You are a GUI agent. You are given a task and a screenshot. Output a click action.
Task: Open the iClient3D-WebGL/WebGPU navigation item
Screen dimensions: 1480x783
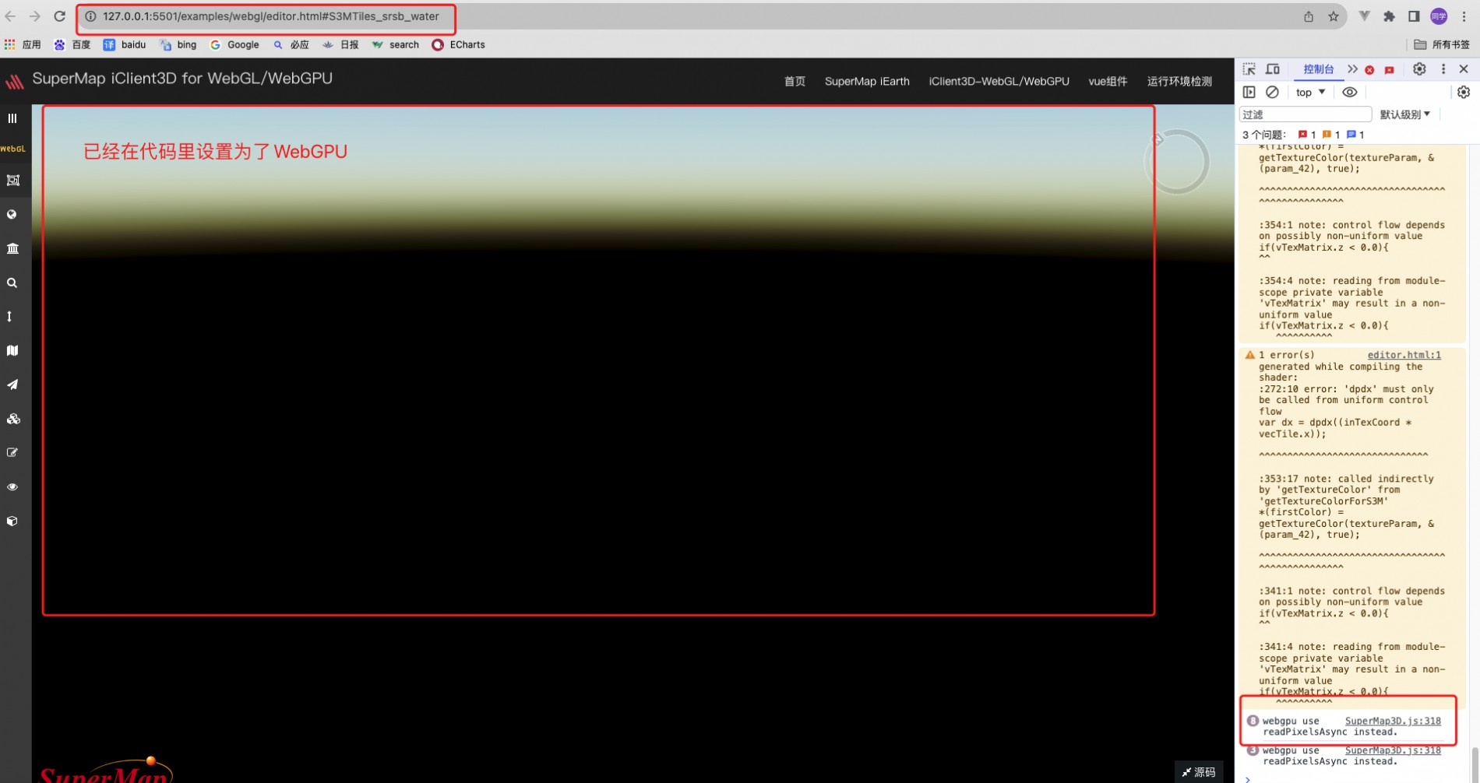tap(999, 81)
